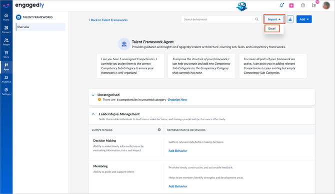Open Home from the sidebar
The height and width of the screenshot is (194, 335).
[x=6, y=17]
